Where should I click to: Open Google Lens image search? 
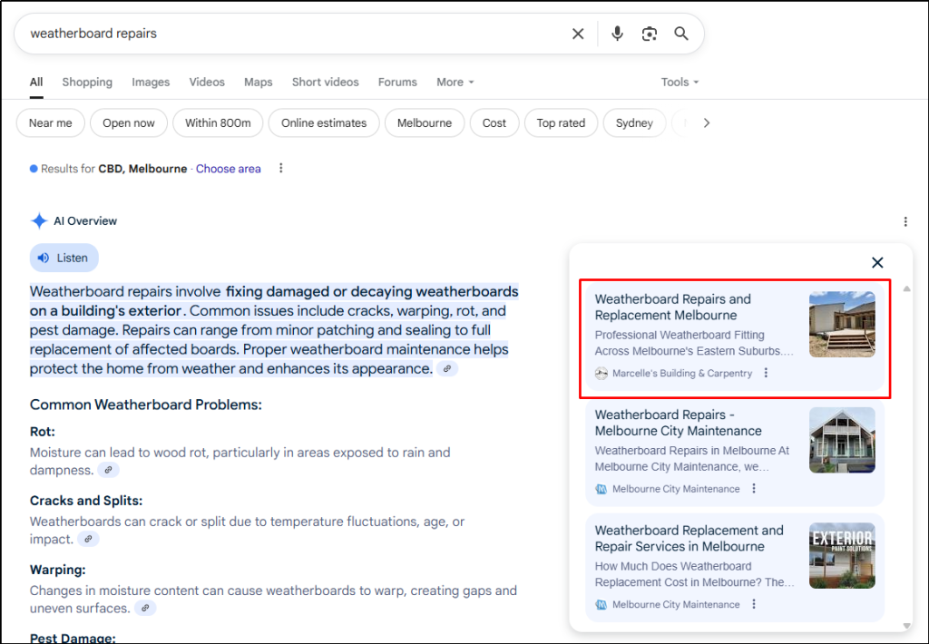pyautogui.click(x=649, y=34)
